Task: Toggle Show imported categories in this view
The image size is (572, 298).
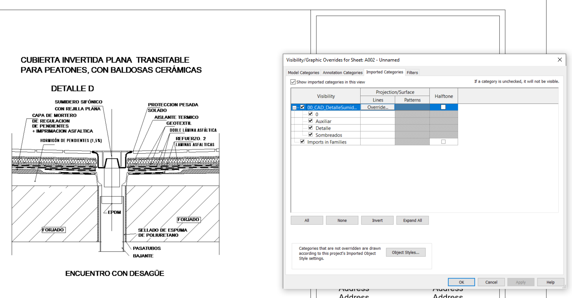Action: click(293, 82)
